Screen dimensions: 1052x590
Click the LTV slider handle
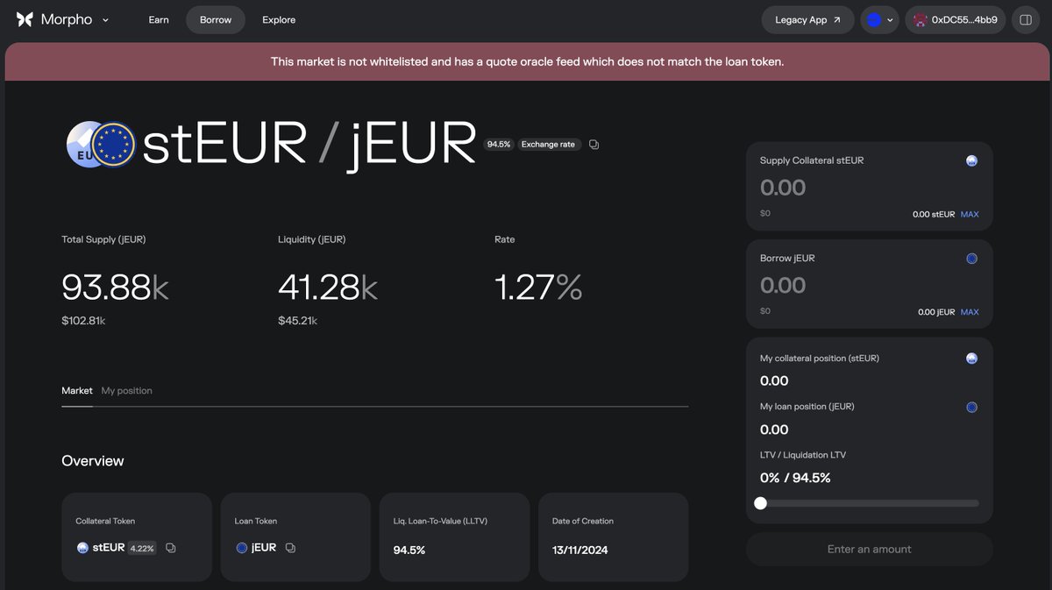click(x=760, y=503)
